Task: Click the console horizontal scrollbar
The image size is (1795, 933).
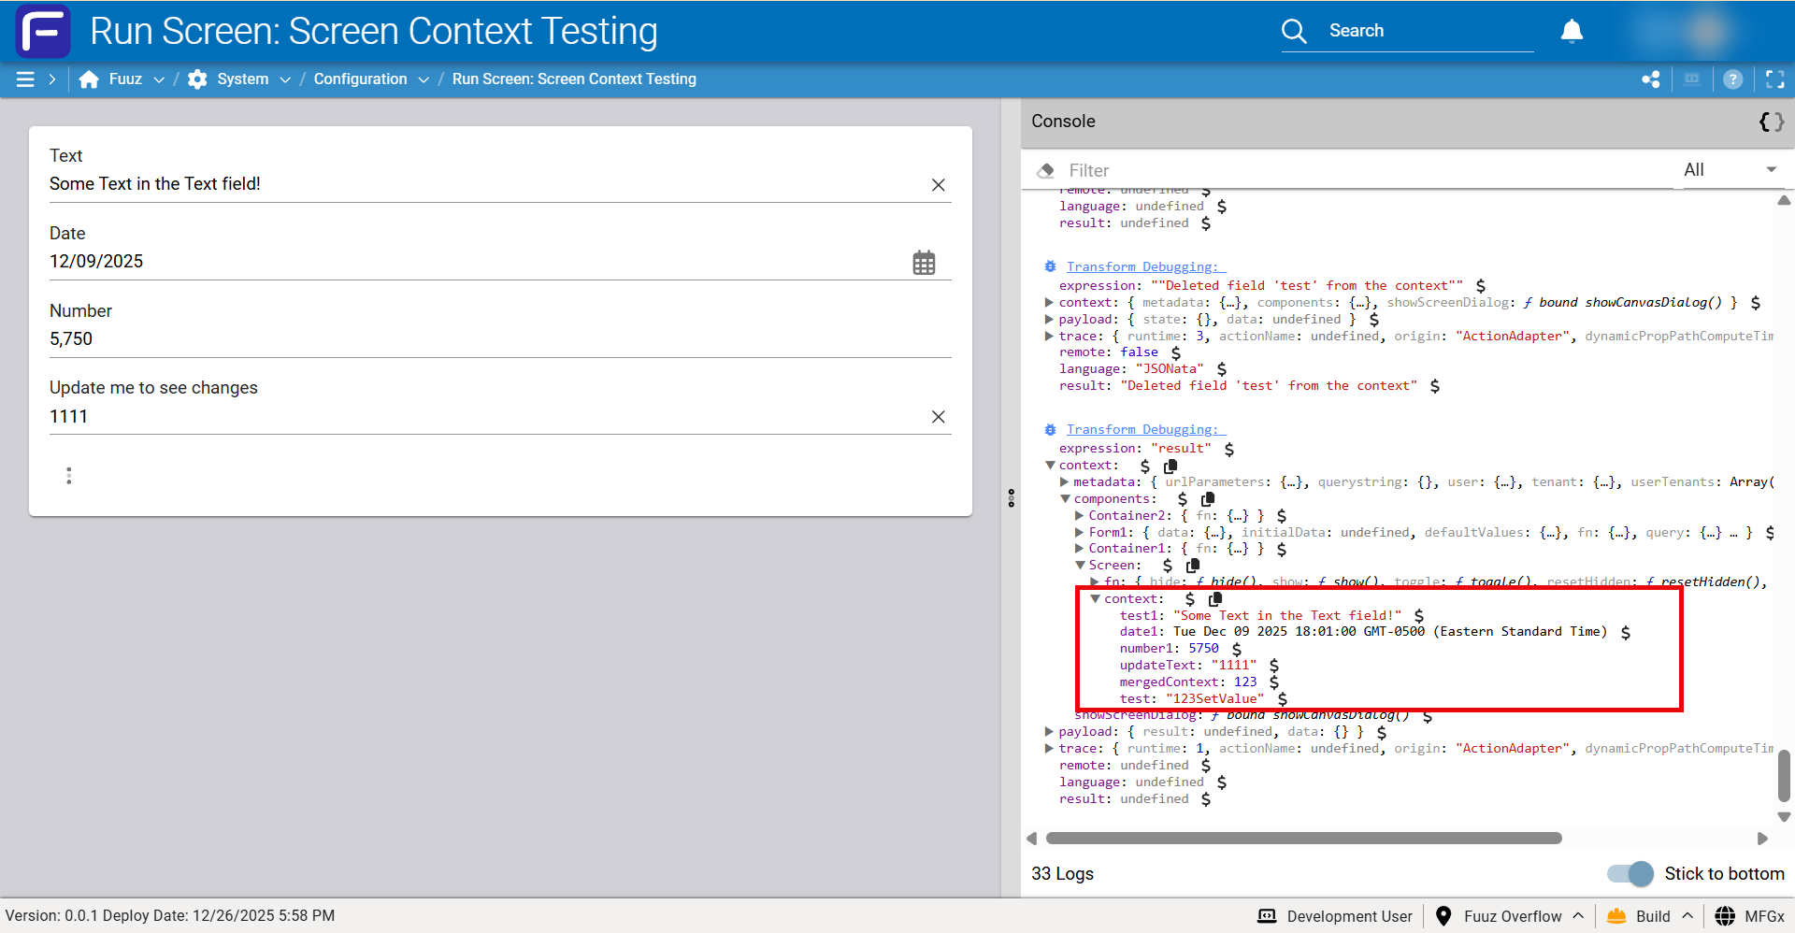Action: (1303, 839)
